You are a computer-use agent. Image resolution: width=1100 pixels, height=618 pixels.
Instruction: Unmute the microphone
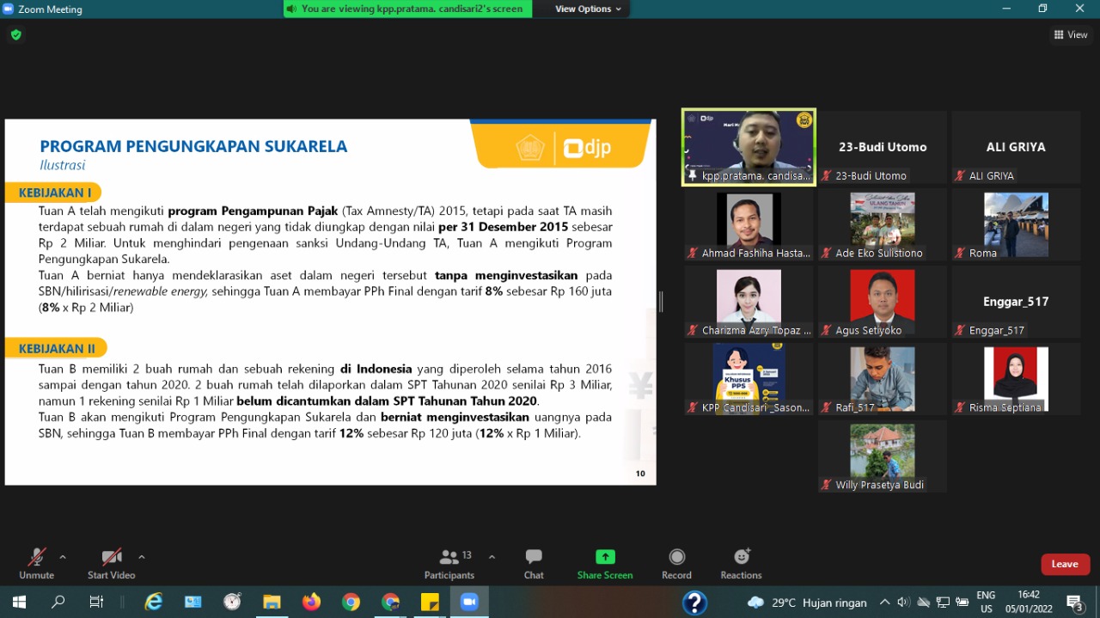coord(36,563)
